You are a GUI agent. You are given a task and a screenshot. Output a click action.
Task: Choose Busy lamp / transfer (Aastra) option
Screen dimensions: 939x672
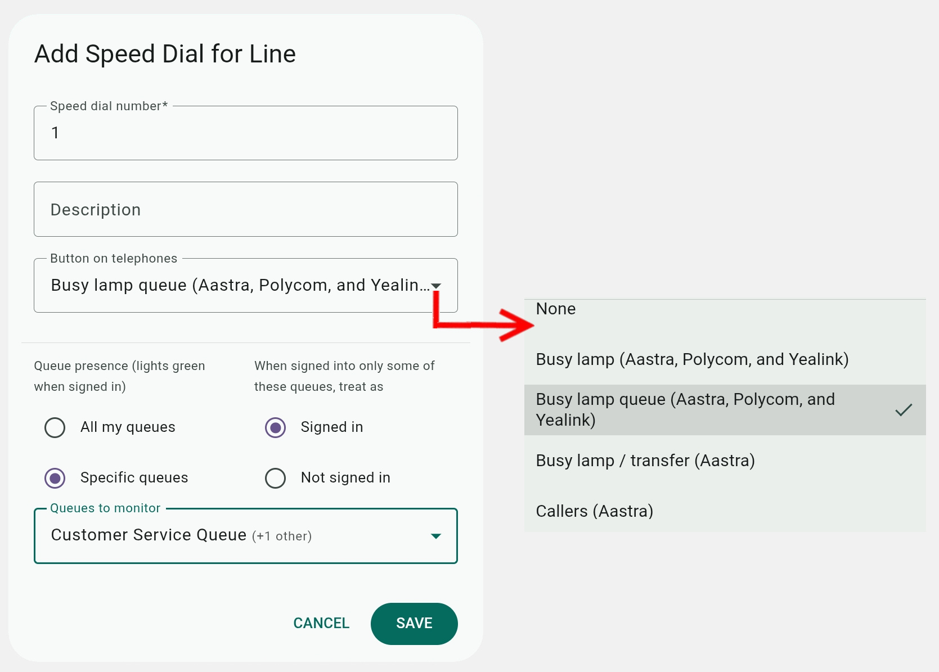tap(725, 461)
